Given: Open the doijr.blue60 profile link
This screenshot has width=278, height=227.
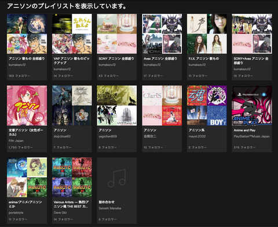Looking at the screenshot, I should pyautogui.click(x=62, y=136).
